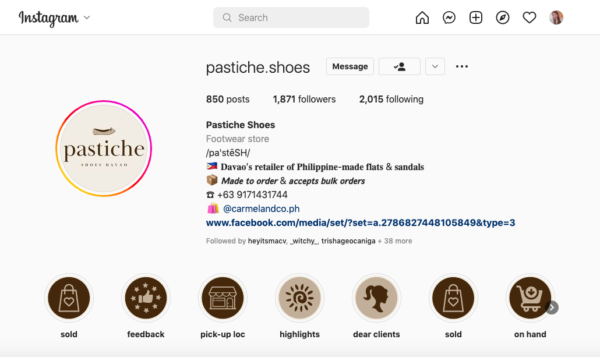Screen dimensions: 600x357
Task: Click the pastiche.shoes username heading
Action: [x=258, y=68]
